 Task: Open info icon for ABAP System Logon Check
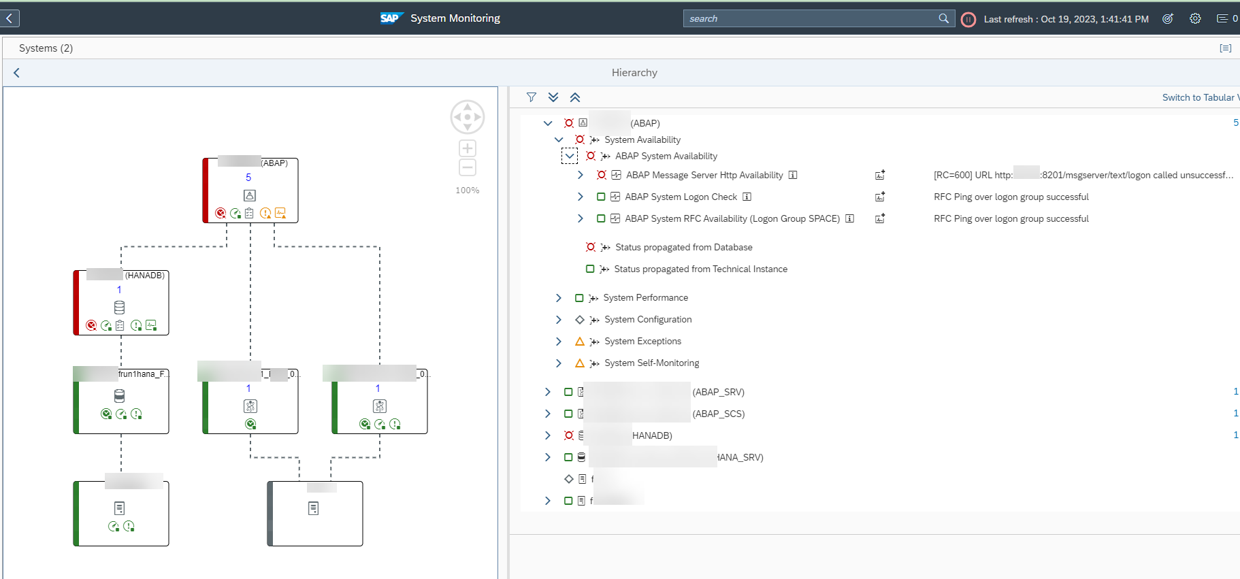(747, 197)
